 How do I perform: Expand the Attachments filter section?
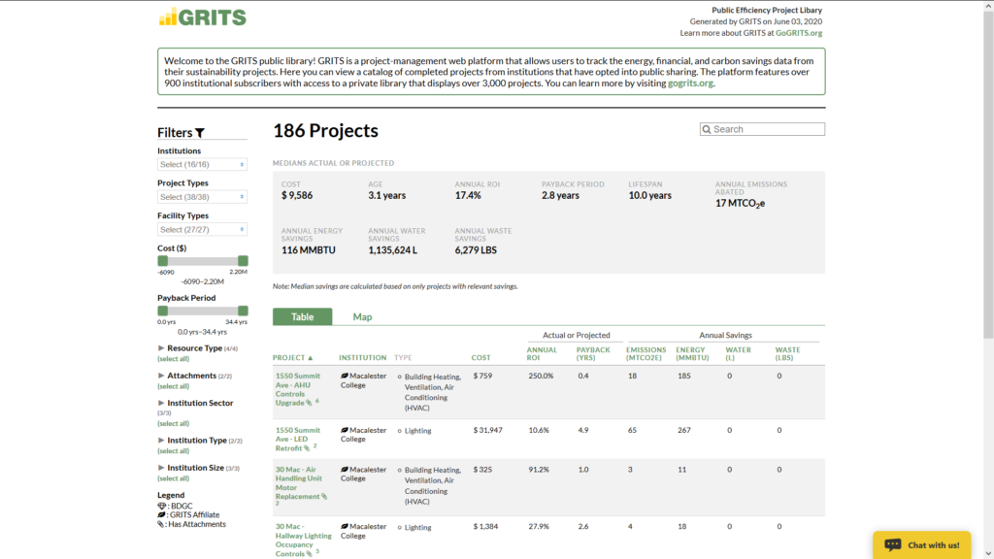pos(161,376)
